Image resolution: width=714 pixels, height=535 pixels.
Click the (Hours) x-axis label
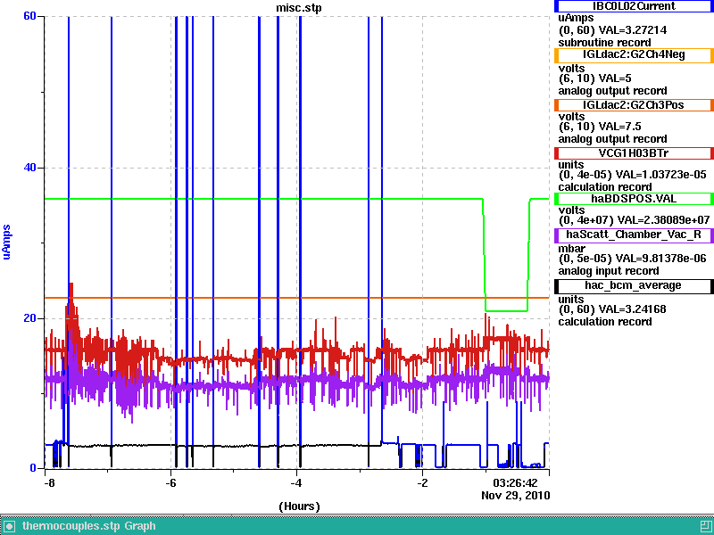(299, 506)
